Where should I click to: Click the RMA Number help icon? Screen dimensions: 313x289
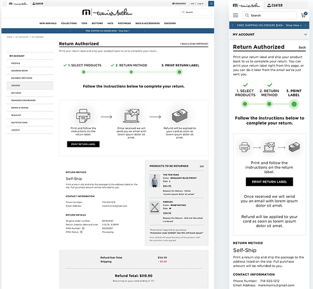point(83,228)
